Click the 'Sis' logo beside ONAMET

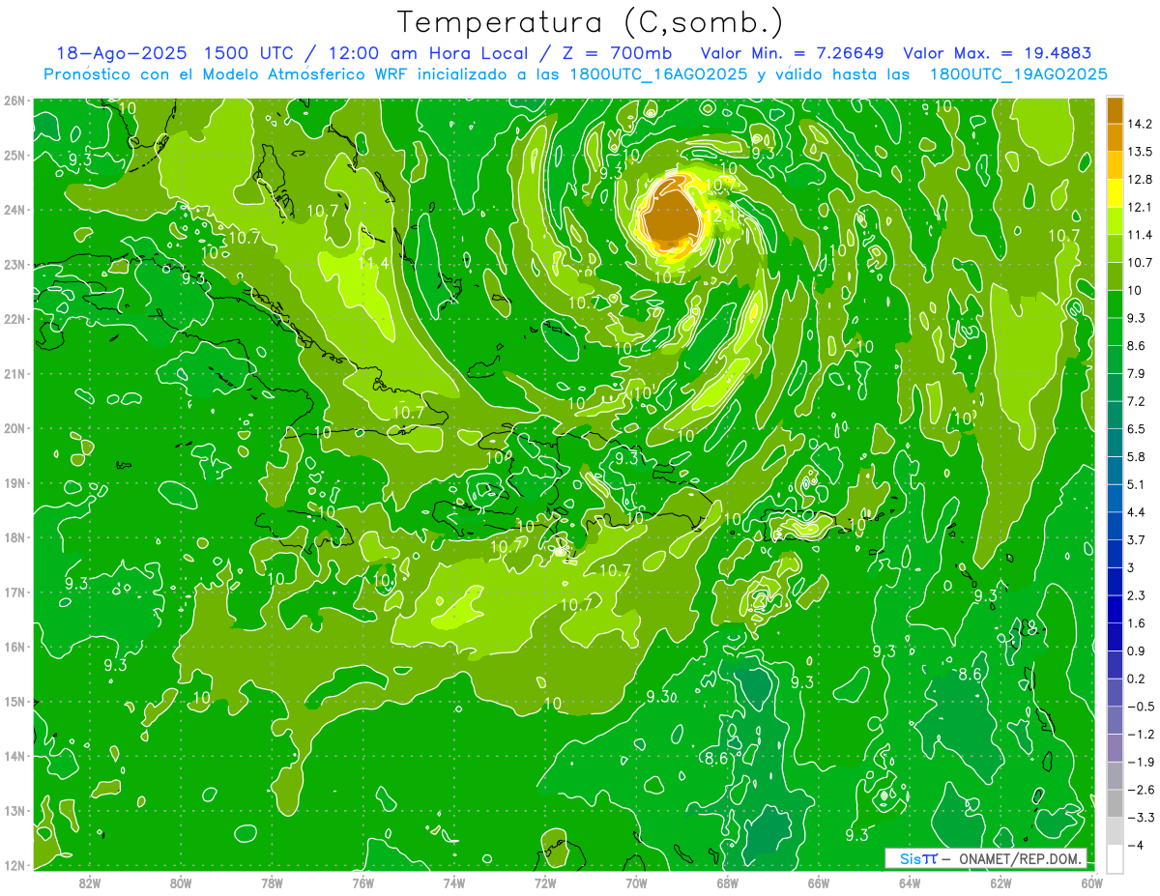point(916,858)
